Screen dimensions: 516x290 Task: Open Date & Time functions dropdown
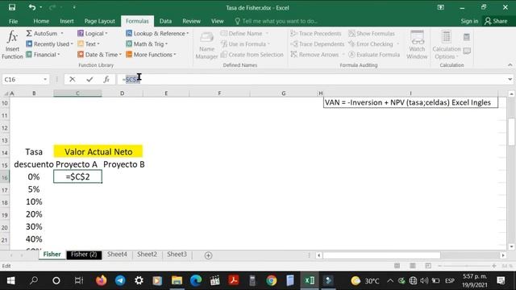(99, 55)
